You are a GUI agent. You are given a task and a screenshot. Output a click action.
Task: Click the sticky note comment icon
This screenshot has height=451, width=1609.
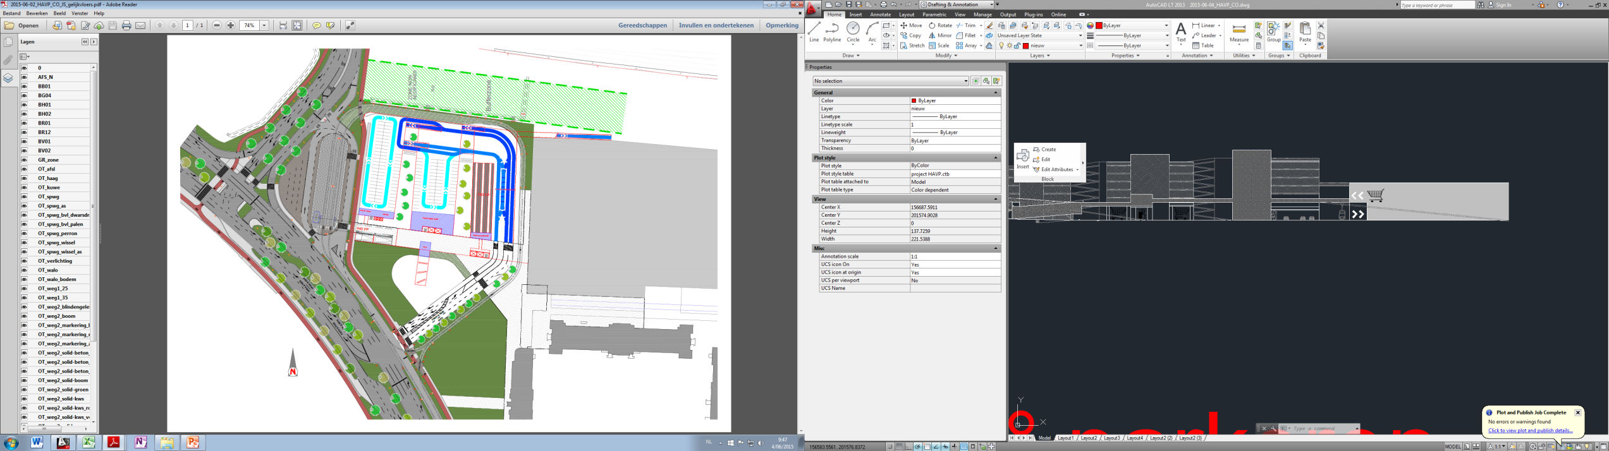pyautogui.click(x=317, y=25)
